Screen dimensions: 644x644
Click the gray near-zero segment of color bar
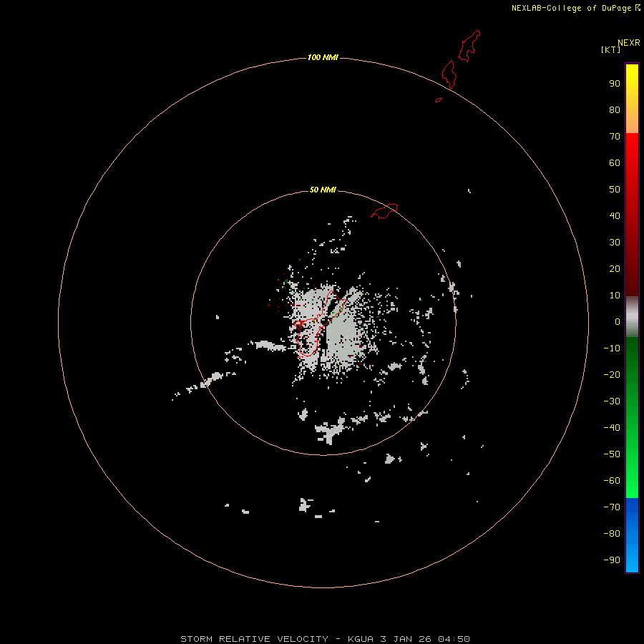tap(632, 317)
